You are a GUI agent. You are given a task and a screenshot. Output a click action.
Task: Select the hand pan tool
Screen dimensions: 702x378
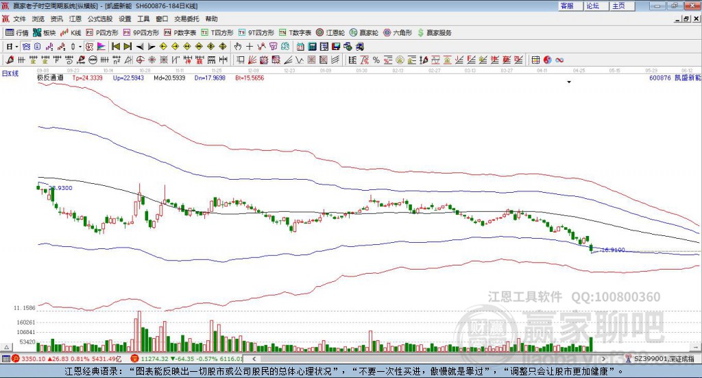238,47
